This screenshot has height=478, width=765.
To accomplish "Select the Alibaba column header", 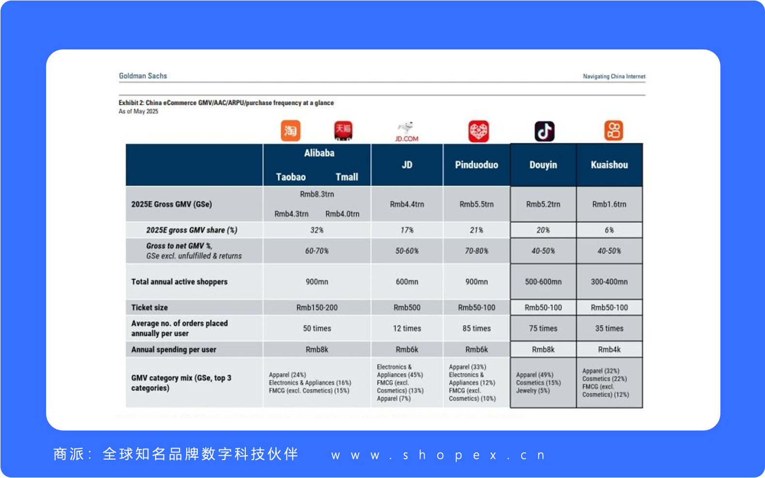I will pyautogui.click(x=319, y=153).
